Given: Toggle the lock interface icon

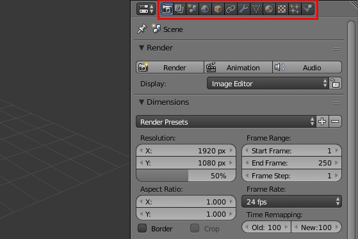Looking at the screenshot, I should (x=335, y=83).
